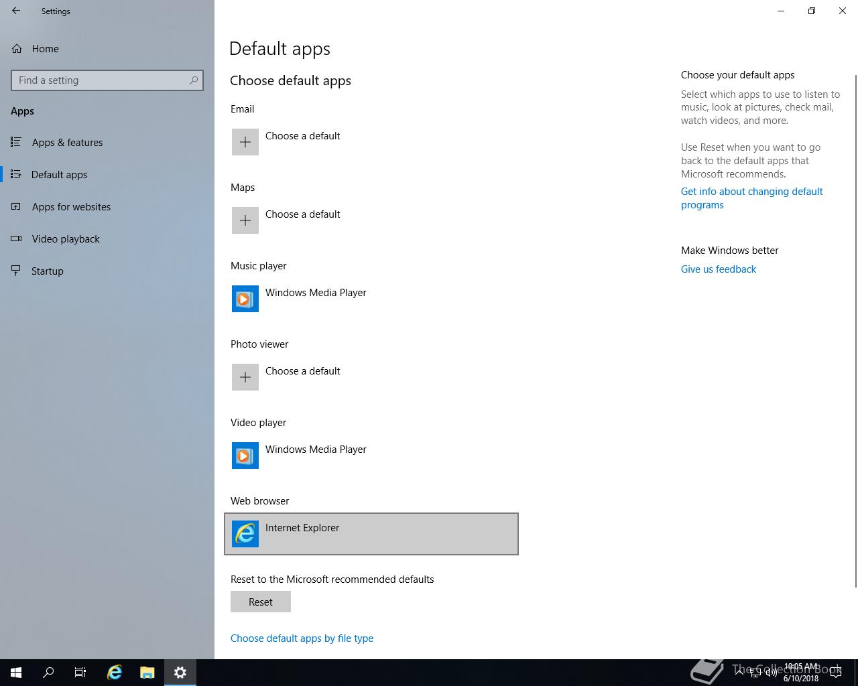Click Windows Media Player icon under Music player
The width and height of the screenshot is (858, 686).
245,299
